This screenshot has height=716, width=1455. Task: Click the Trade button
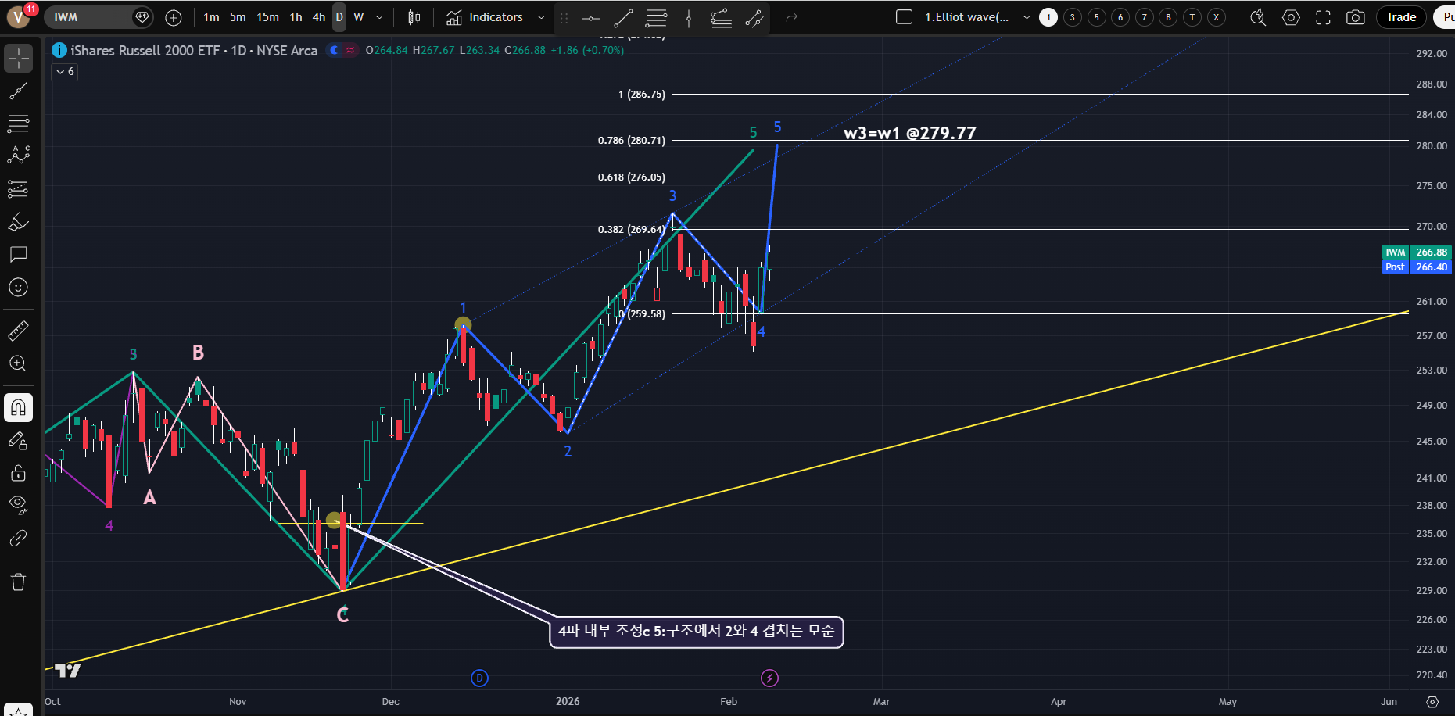pyautogui.click(x=1400, y=17)
